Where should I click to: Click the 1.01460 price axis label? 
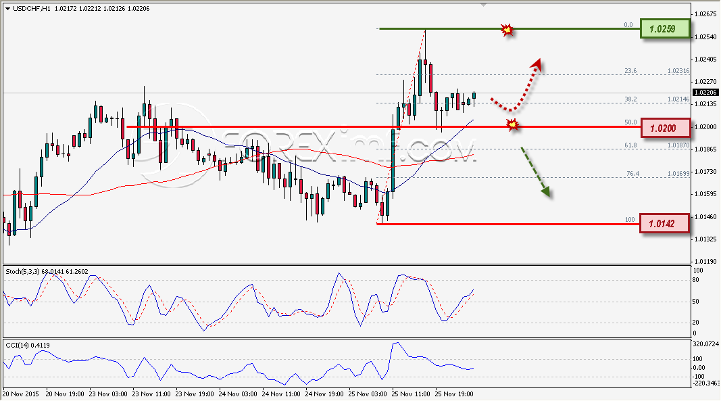click(705, 216)
